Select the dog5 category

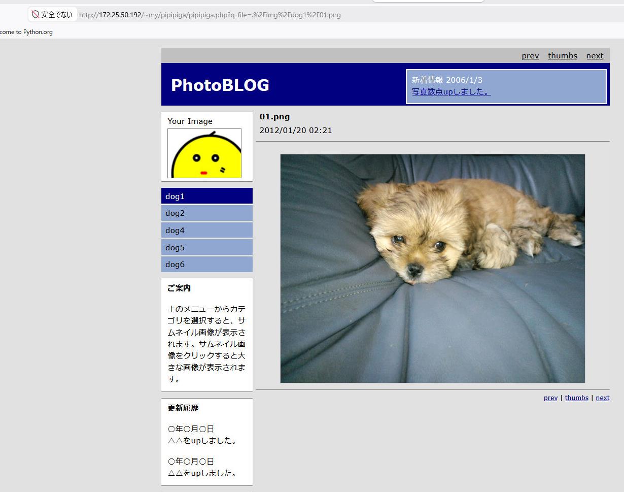coord(207,247)
